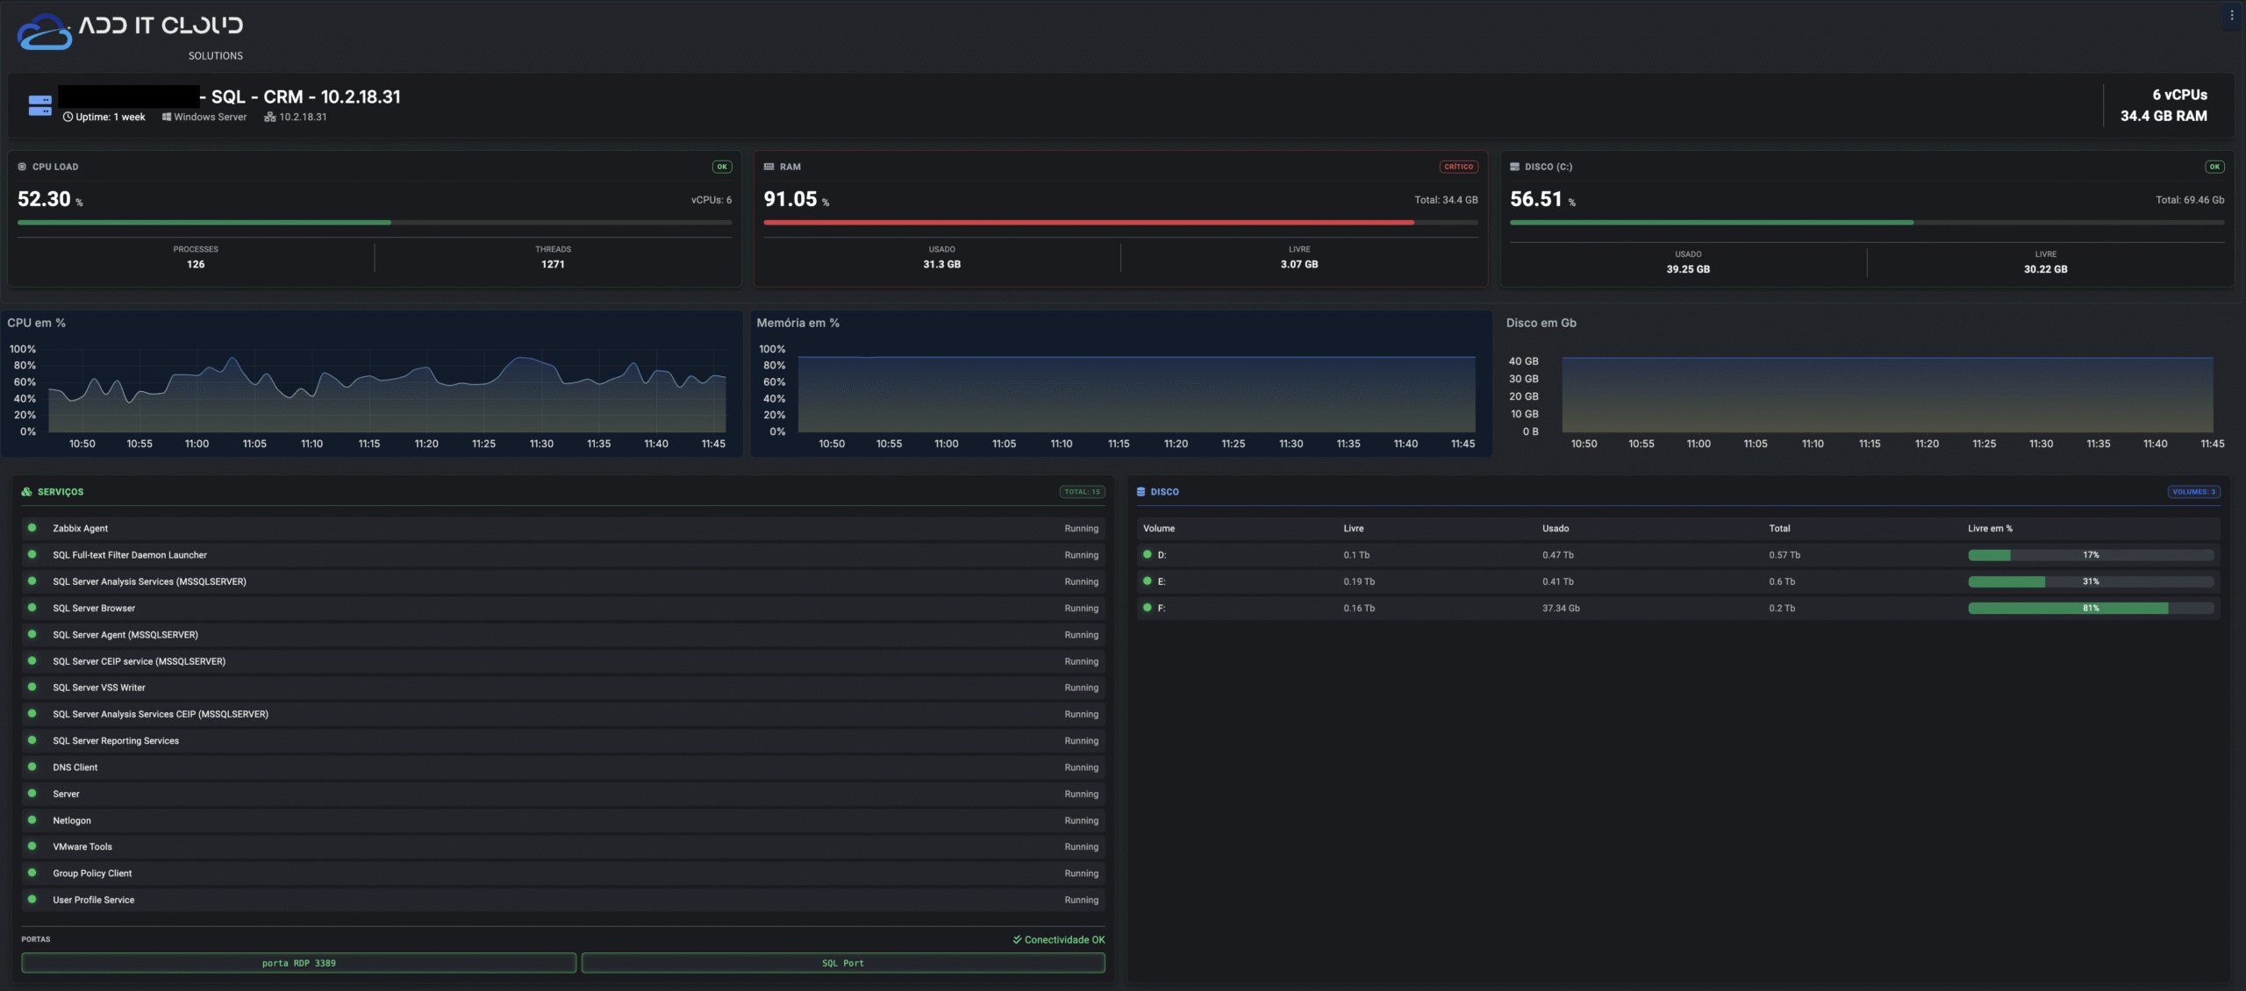Click the Conectividade OK indicator

[x=1058, y=939]
